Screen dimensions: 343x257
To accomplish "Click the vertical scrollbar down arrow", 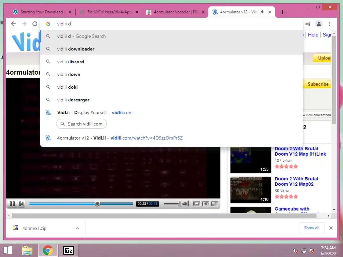I will [x=334, y=210].
